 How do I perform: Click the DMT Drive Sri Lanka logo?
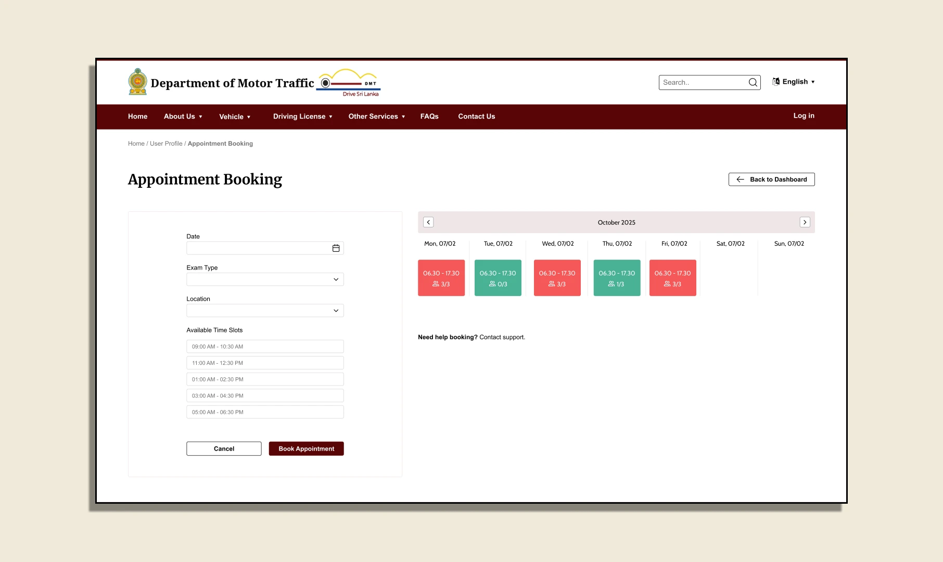[349, 83]
